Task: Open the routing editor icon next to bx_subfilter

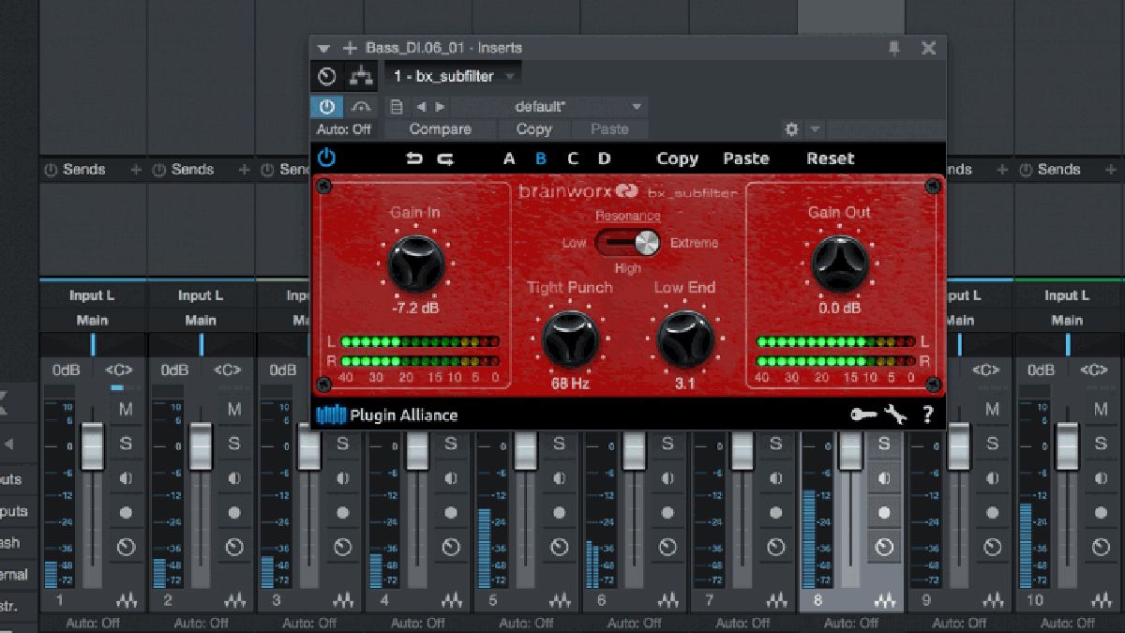Action: point(361,77)
